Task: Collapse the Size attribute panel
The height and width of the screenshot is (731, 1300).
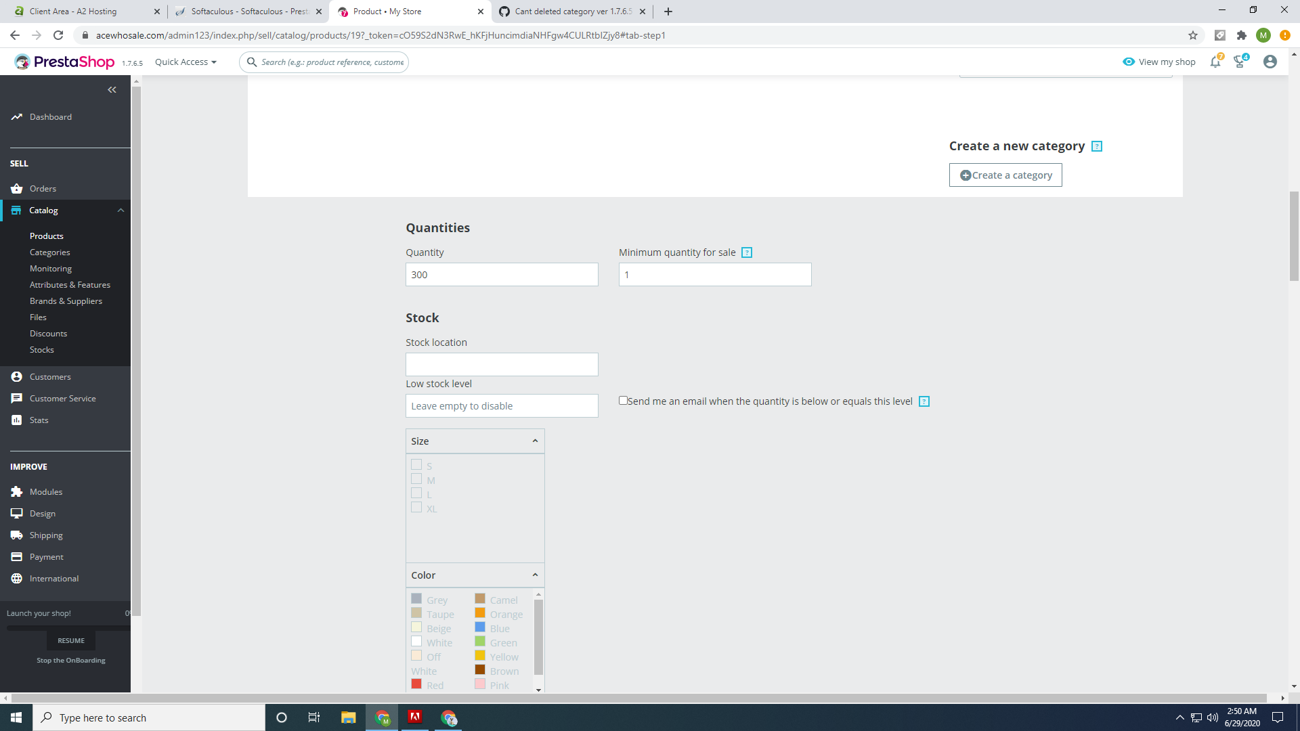Action: pyautogui.click(x=535, y=441)
